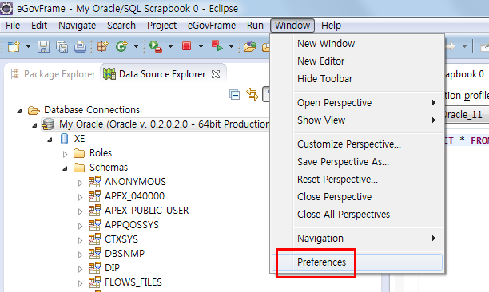Click the Save disk icon

(x=43, y=47)
